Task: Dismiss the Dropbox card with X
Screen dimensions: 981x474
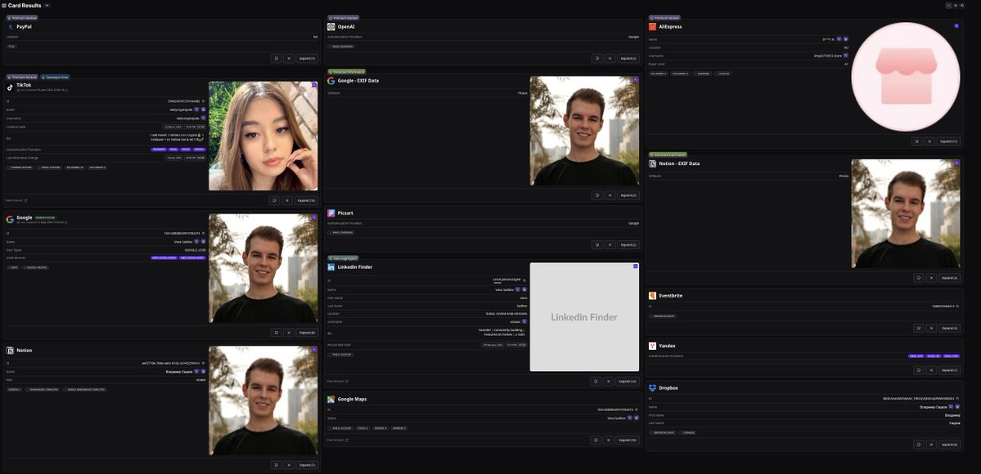Action: click(932, 445)
